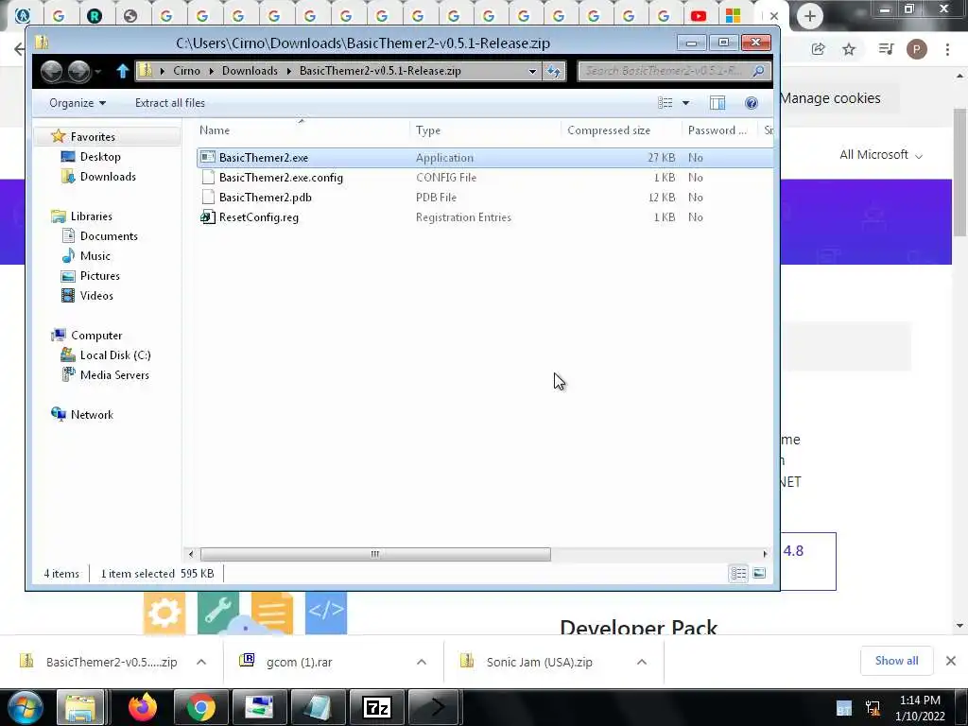Screen dimensions: 968x726
Task: Open the Documents library
Action: click(109, 235)
